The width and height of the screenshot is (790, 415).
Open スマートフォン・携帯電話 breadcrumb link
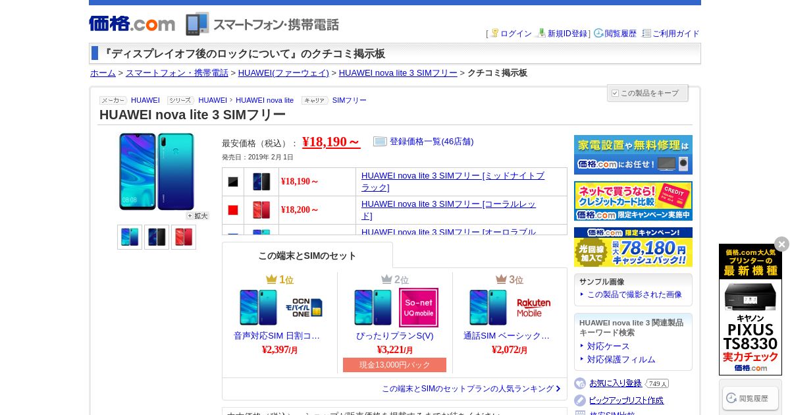(177, 73)
